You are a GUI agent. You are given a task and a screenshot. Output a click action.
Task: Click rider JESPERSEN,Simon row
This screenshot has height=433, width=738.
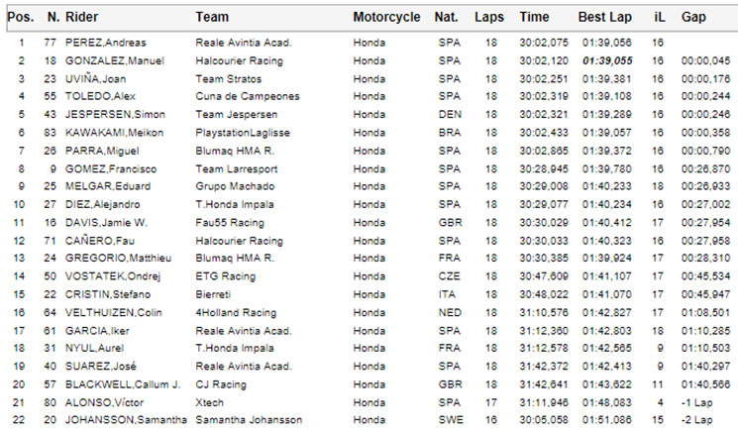point(369,114)
